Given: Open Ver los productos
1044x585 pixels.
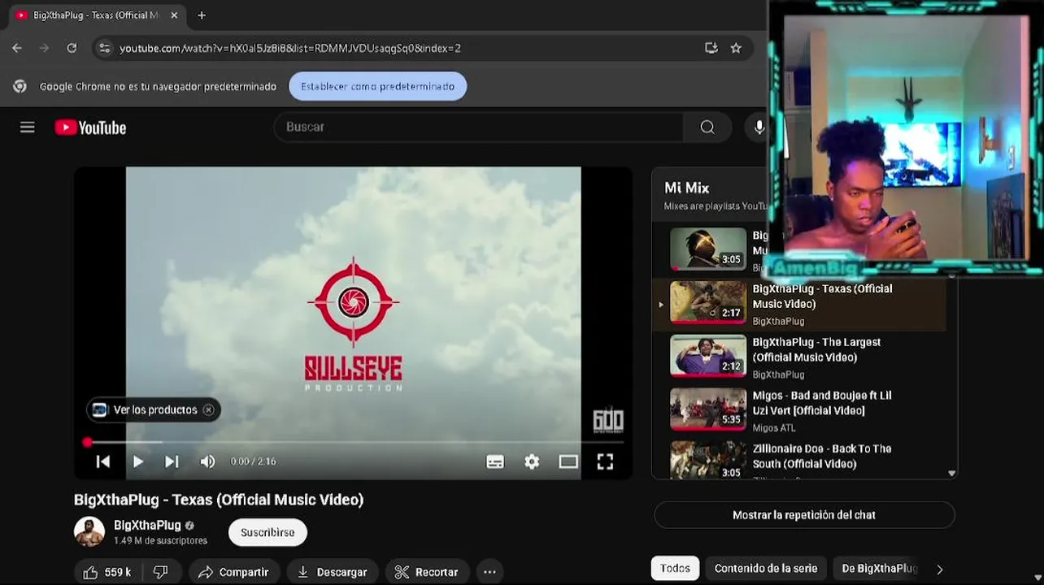Looking at the screenshot, I should pos(154,410).
